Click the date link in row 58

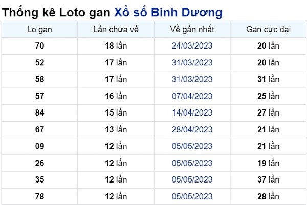pos(192,79)
